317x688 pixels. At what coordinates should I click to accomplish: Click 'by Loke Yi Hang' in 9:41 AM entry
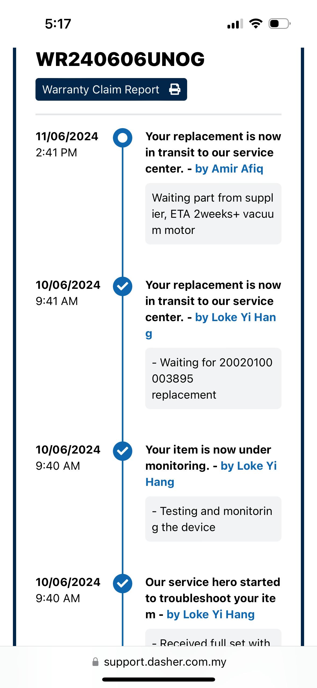[236, 317]
